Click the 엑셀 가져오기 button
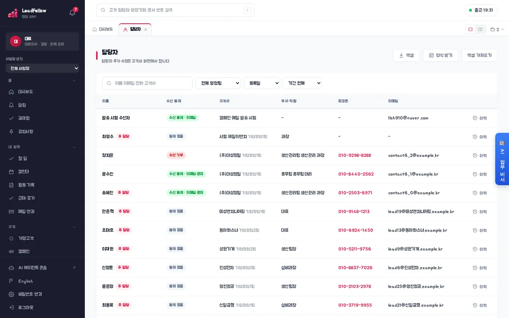The height and width of the screenshot is (318, 509). click(479, 55)
